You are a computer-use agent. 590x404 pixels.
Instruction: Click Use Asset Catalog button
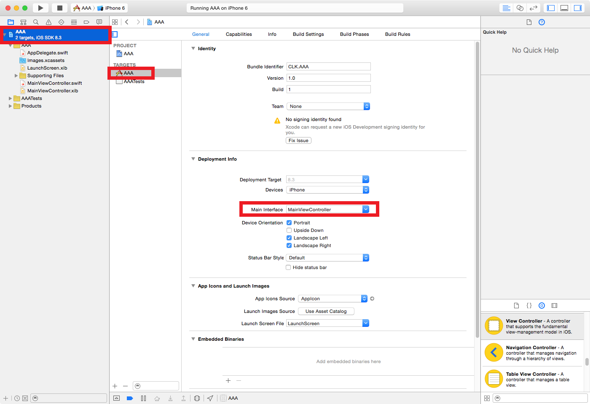click(x=326, y=311)
